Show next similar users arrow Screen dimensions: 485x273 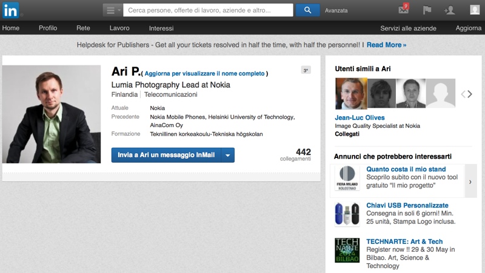(x=470, y=94)
